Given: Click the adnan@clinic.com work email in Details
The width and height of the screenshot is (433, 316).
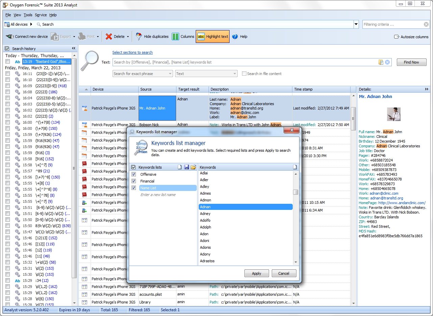Looking at the screenshot, I should 384,193.
